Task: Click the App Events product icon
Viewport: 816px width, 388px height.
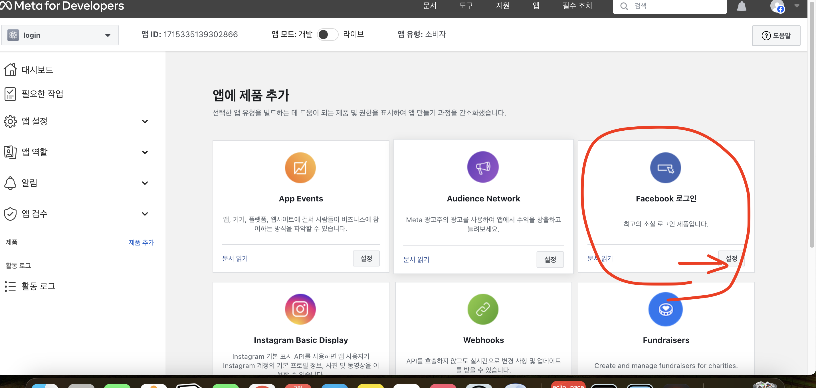Action: click(300, 167)
